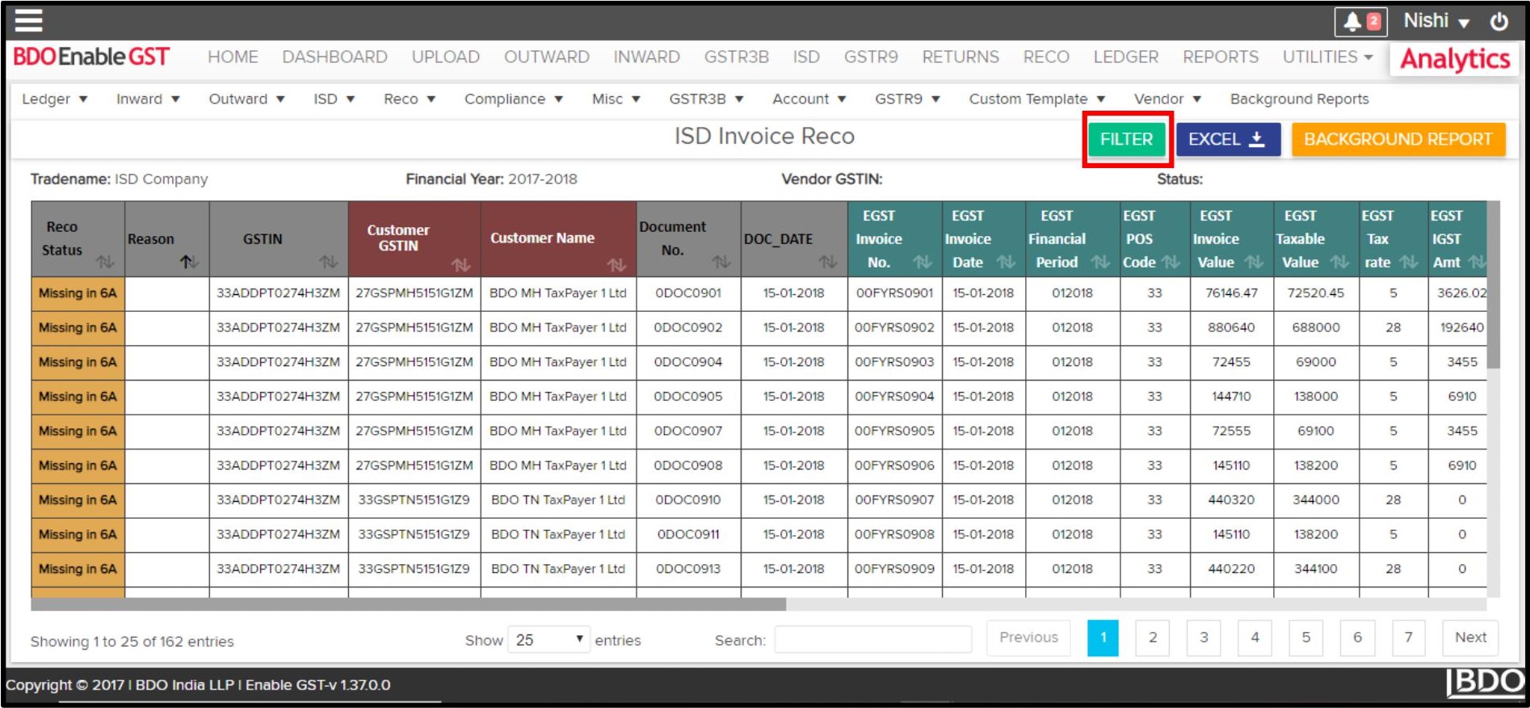Sort Customer Name column icon

(616, 264)
